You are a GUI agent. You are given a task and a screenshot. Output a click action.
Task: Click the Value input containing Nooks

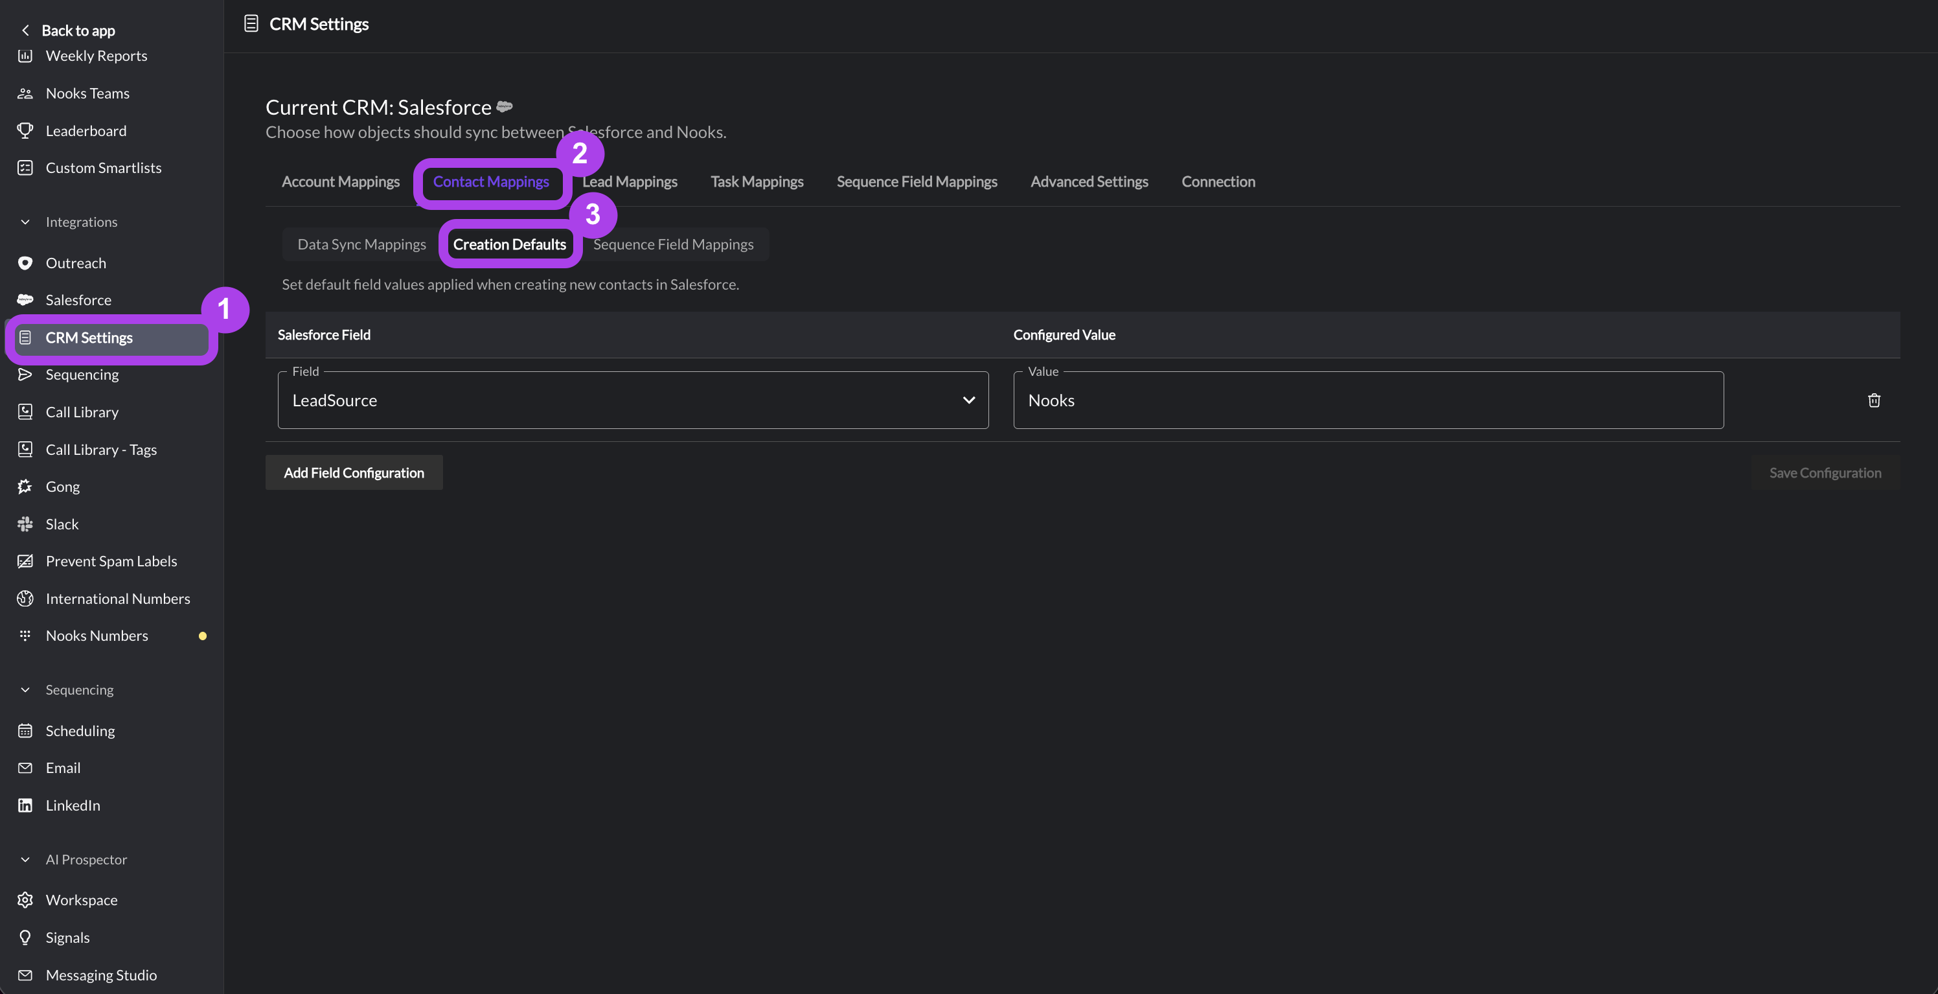(1369, 400)
